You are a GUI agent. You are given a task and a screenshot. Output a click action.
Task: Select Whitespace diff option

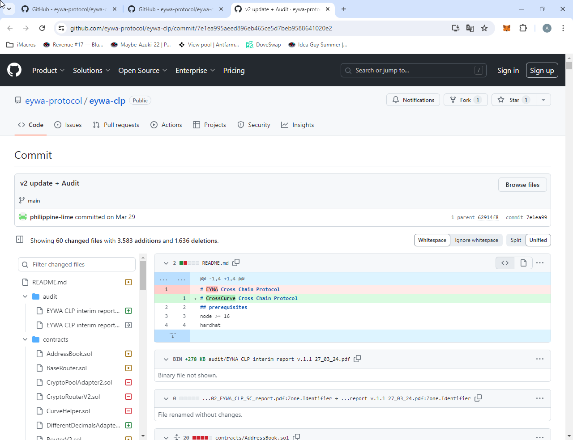432,240
